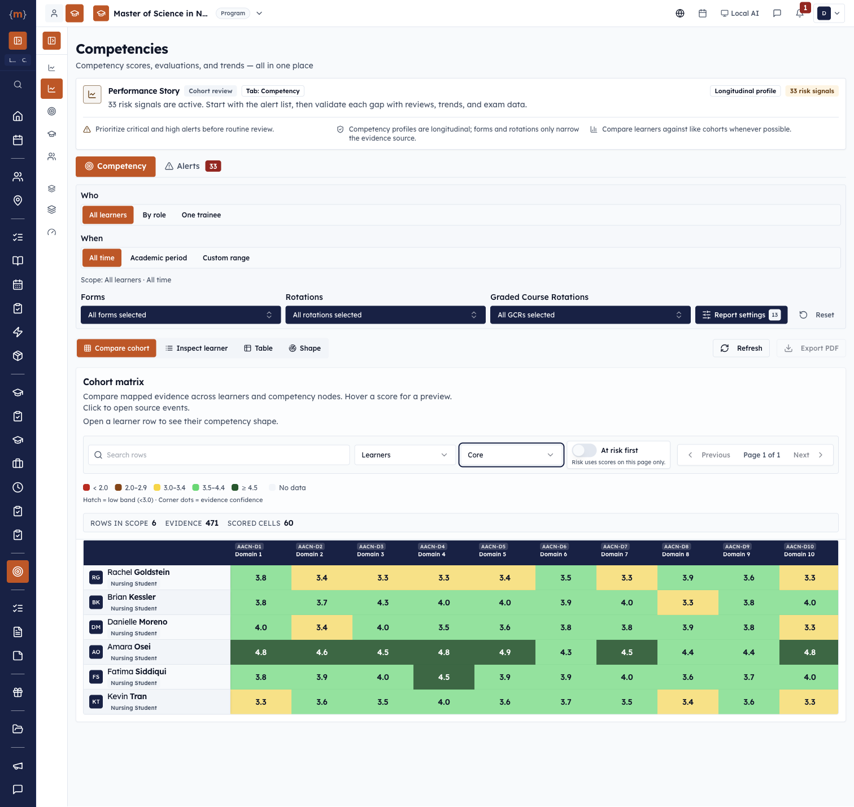The width and height of the screenshot is (854, 807).
Task: Open the user avatar D menu
Action: 829,14
